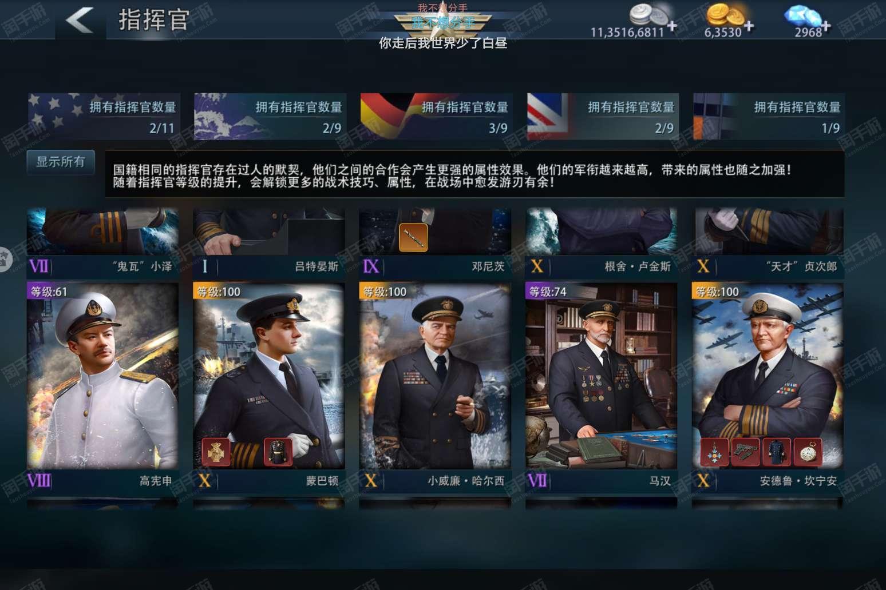Viewport: 886px width, 590px height.
Task: Filter by the 1/9 nation tab
Action: tap(769, 117)
